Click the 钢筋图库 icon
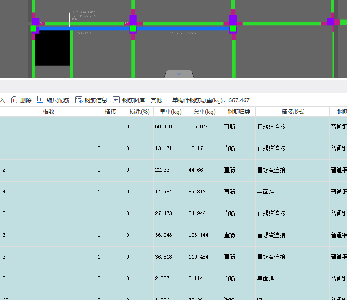Screen dimensions: 347x301 click(117, 100)
